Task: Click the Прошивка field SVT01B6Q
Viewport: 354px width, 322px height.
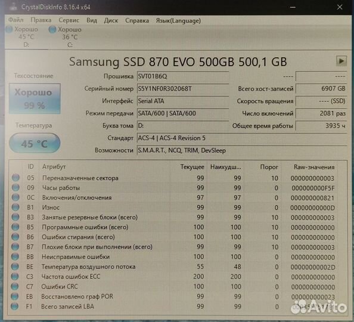Action: pos(183,76)
